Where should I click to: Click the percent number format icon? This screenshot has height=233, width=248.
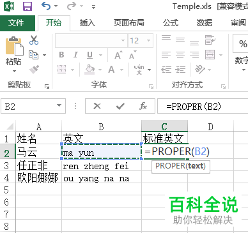[x=243, y=43]
